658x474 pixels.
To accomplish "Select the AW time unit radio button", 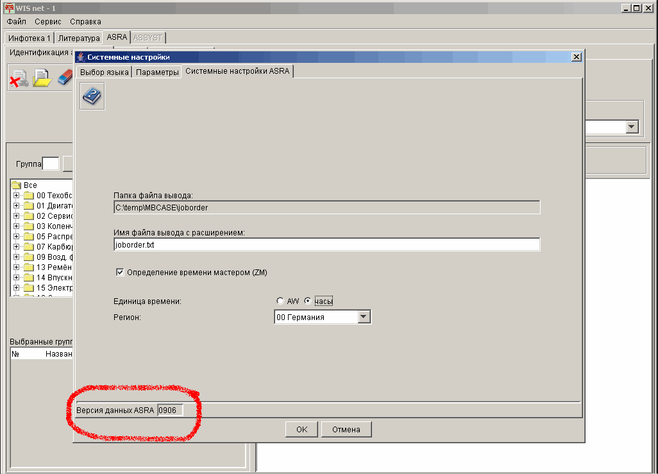I will 280,301.
